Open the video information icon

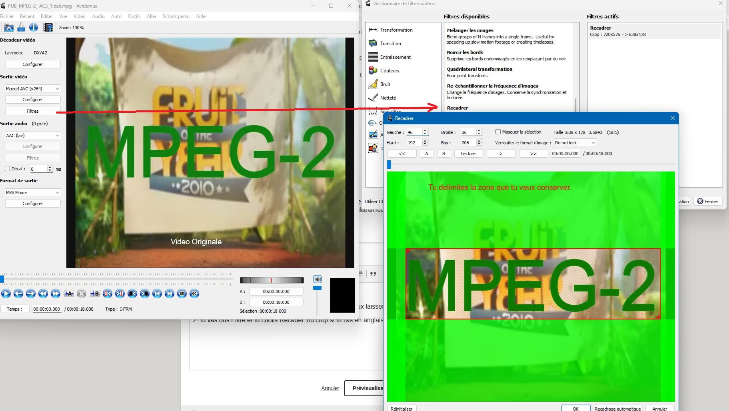point(34,27)
